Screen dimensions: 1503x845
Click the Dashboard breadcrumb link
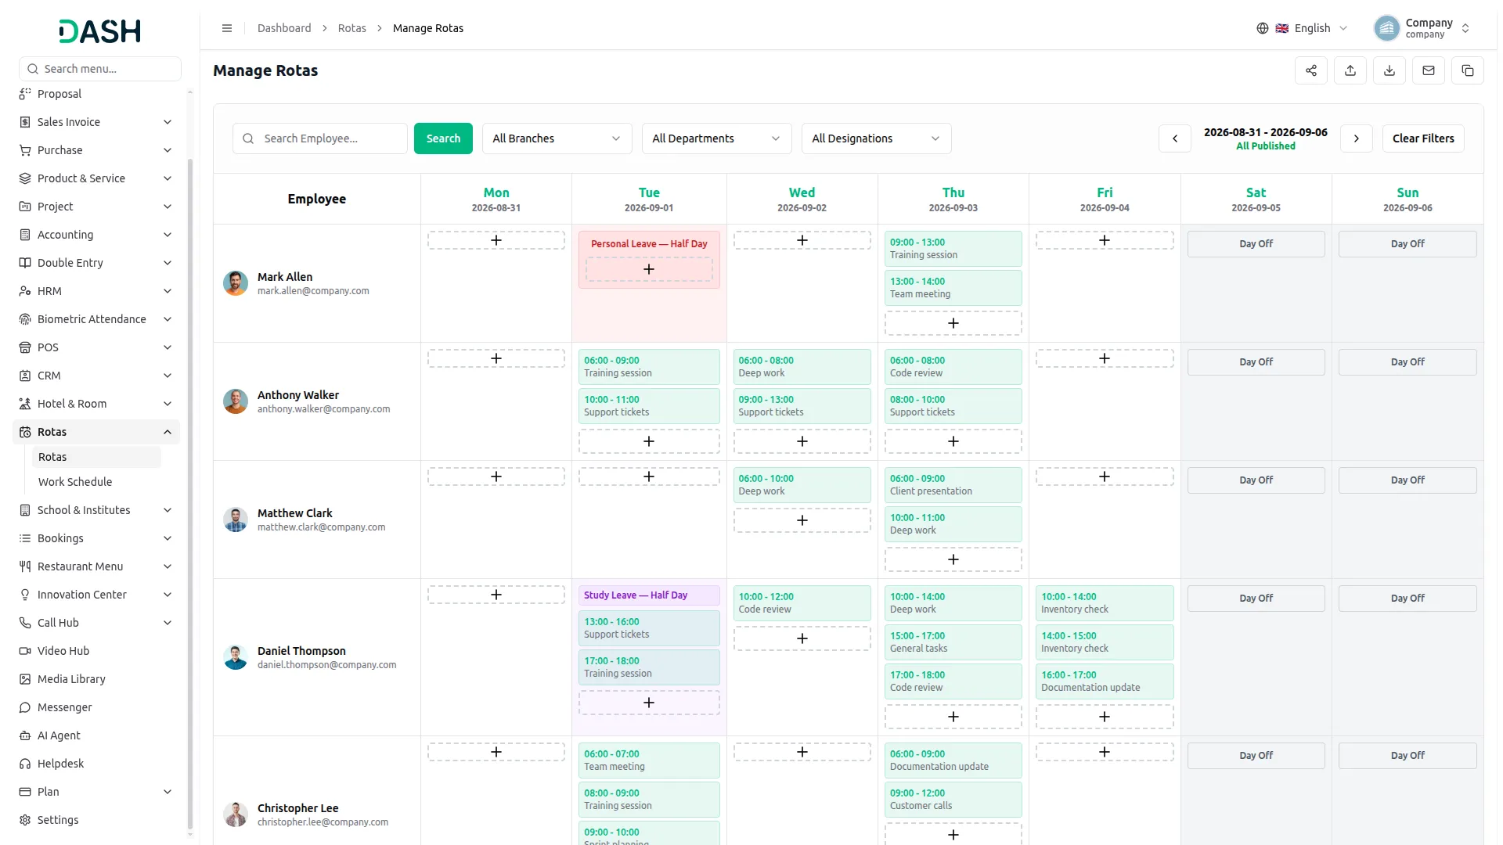tap(284, 28)
